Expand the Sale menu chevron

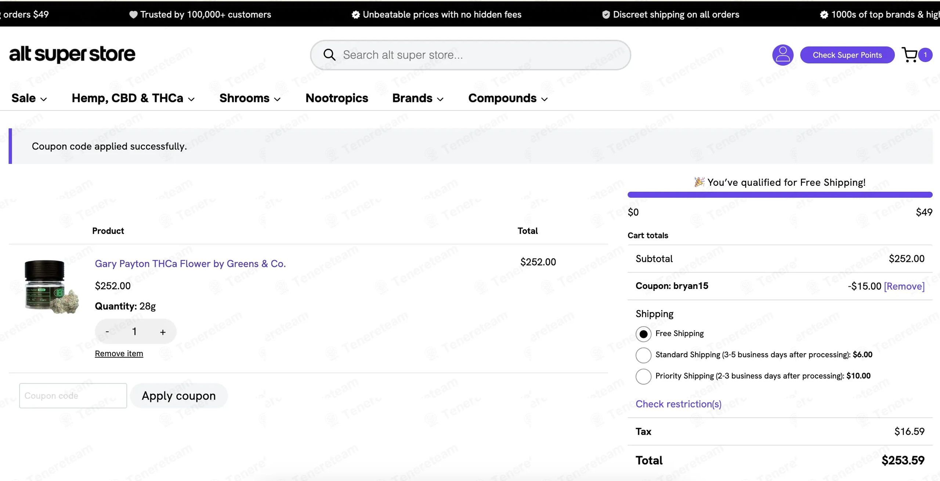(43, 100)
